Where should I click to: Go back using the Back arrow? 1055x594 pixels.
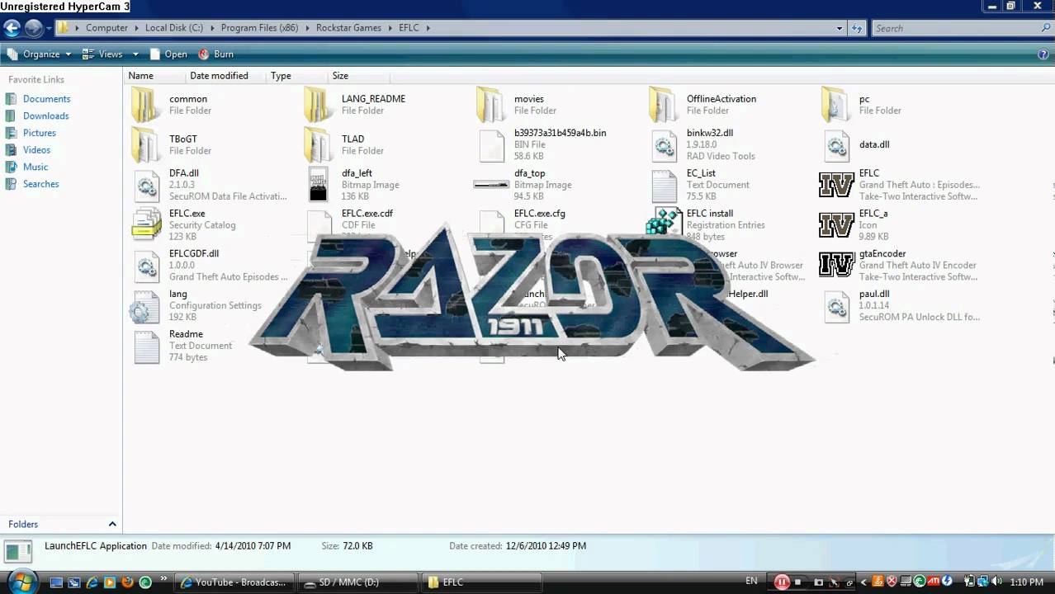[x=12, y=28]
